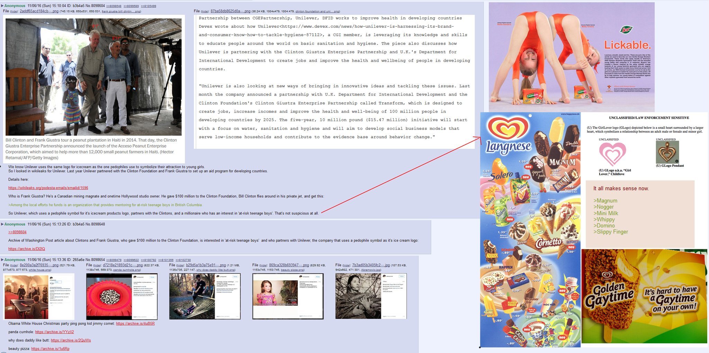The image size is (709, 353).
Task: Click post number No.8098604
Action: click(x=96, y=6)
